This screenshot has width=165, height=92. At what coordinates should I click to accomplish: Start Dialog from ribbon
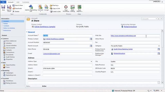[x=72, y=8]
